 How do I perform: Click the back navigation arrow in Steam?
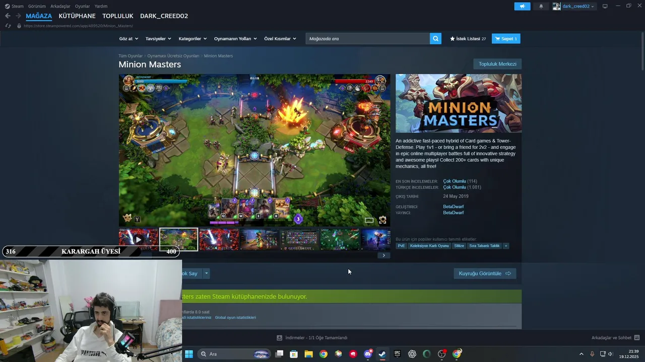(8, 16)
